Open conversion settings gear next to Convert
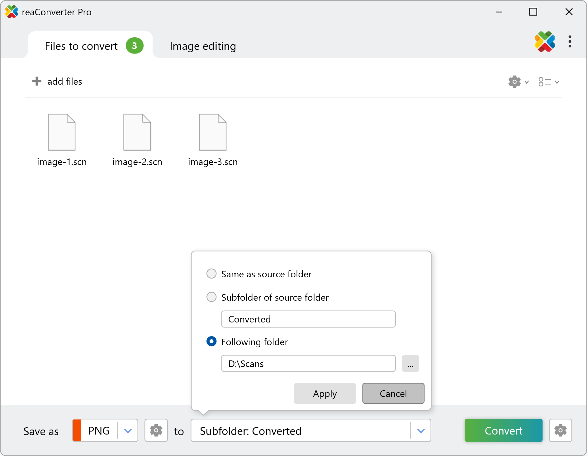 (560, 430)
